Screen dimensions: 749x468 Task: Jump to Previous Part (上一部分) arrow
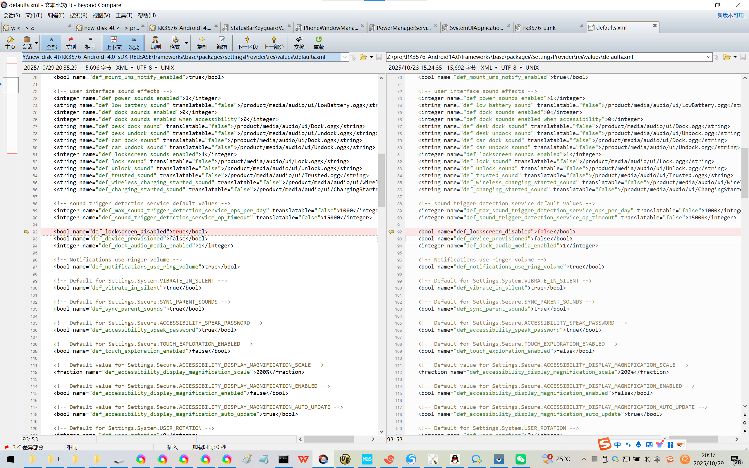[x=274, y=42]
